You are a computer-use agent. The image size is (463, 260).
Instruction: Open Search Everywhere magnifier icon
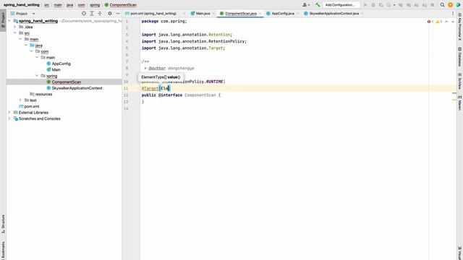442,5
